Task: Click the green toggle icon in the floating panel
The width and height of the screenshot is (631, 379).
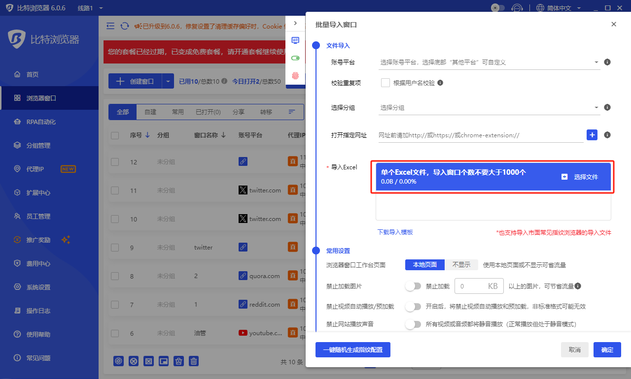Action: pyautogui.click(x=295, y=58)
